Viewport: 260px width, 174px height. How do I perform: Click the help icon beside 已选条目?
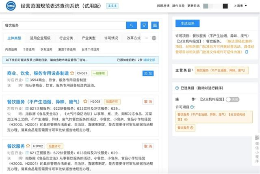177,88
